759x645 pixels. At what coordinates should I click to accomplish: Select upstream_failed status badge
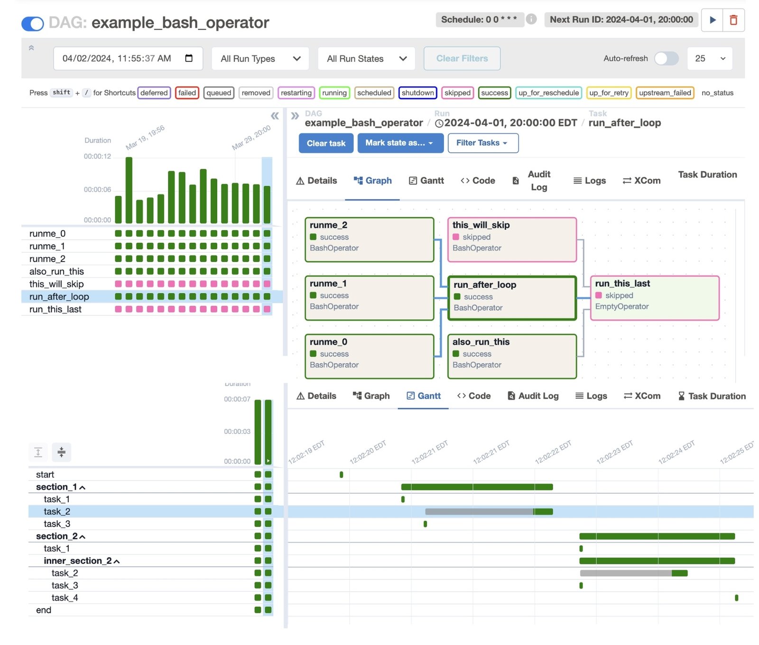pos(665,93)
